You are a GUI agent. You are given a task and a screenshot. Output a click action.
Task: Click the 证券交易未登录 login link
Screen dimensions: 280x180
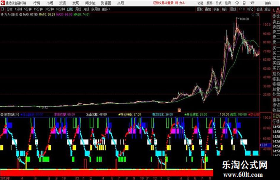[x=163, y=3]
